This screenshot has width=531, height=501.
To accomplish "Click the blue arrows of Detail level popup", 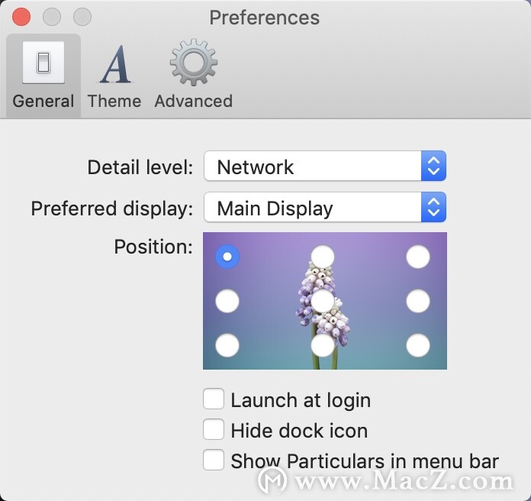I will tap(434, 166).
